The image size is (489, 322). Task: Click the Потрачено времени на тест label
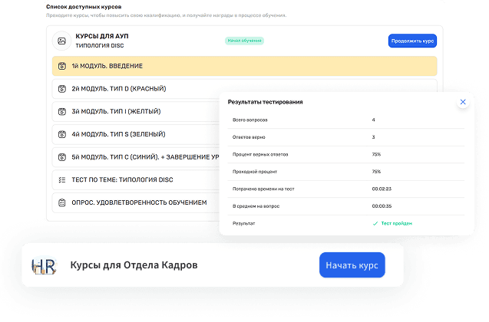coord(263,189)
